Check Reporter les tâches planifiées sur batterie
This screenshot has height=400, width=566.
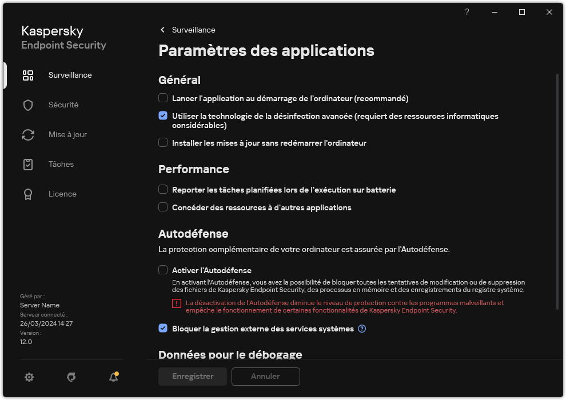[163, 189]
